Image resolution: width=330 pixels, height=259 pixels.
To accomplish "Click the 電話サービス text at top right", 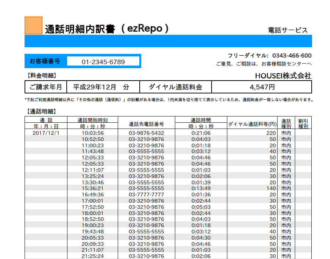I will pos(288,30).
